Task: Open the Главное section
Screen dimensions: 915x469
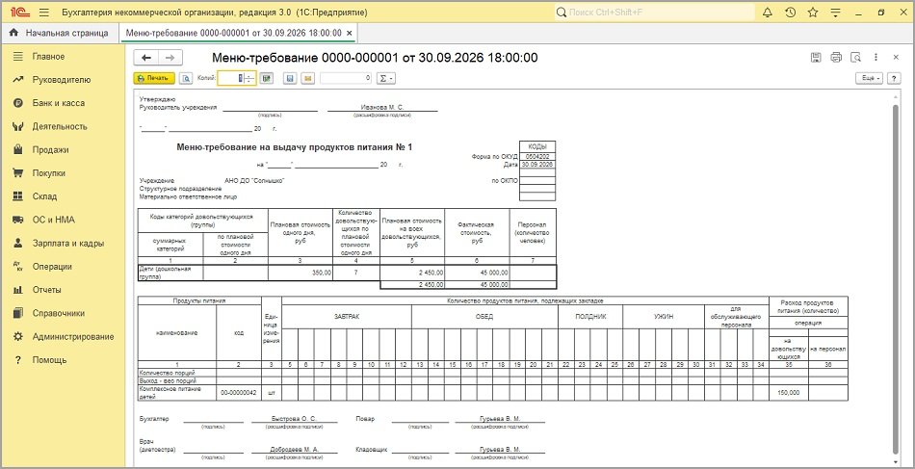Action: pyautogui.click(x=48, y=57)
